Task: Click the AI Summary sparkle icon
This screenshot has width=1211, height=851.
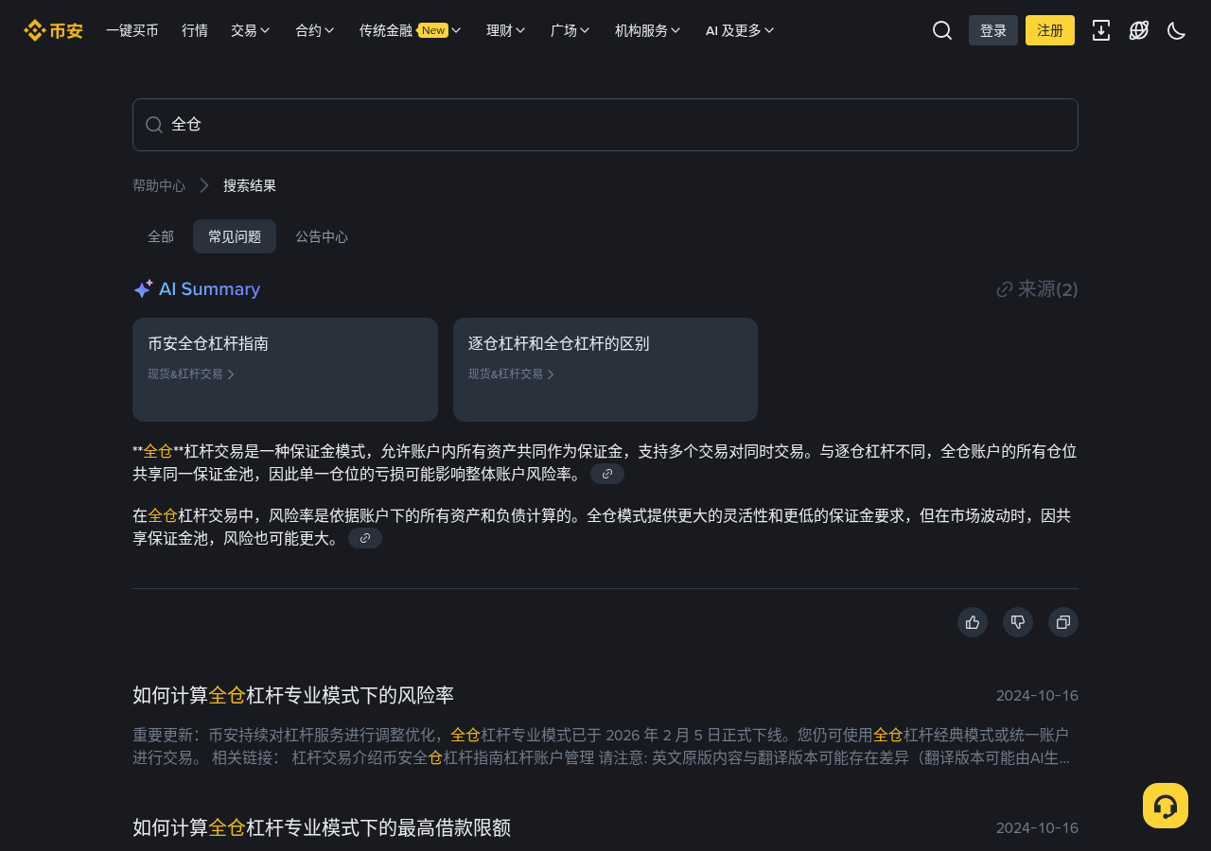Action: tap(143, 289)
